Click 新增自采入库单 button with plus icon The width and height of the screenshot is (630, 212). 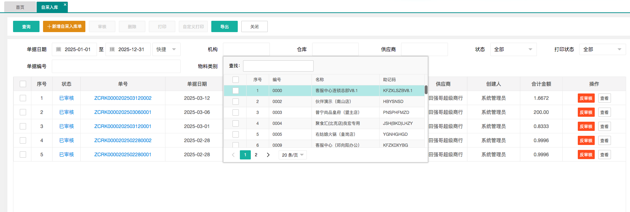64,26
